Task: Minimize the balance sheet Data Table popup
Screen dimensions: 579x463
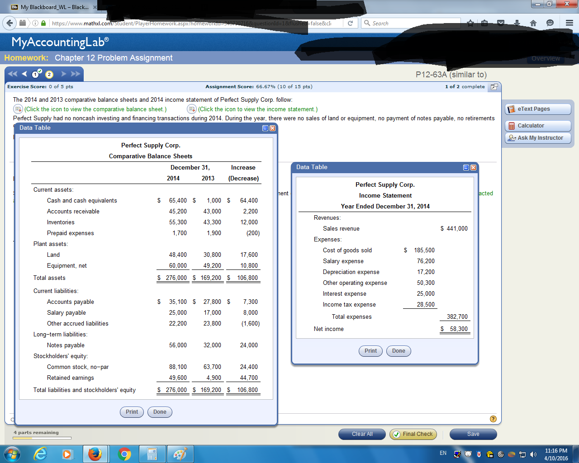Action: click(x=266, y=128)
